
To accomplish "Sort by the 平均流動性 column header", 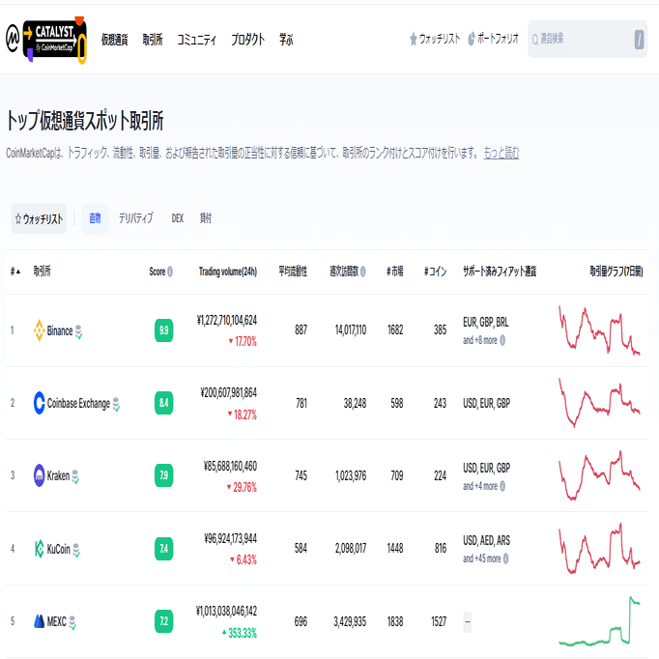I will coord(293,272).
